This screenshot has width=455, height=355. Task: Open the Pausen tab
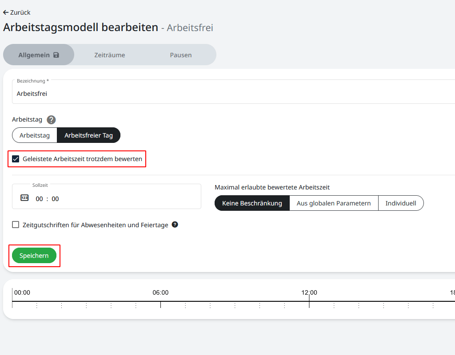click(181, 55)
